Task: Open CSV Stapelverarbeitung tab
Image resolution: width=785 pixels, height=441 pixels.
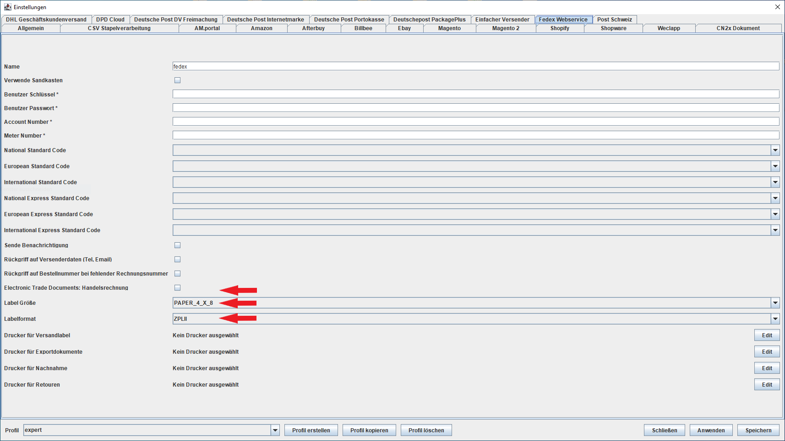Action: point(119,28)
